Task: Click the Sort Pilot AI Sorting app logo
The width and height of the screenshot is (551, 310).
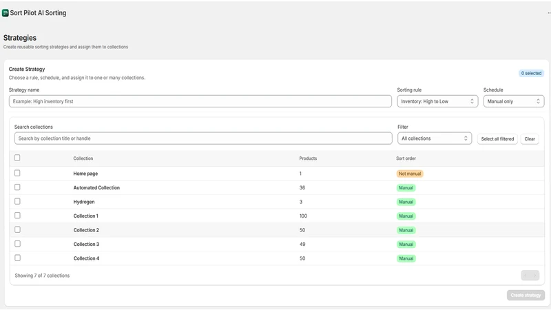Action: (x=6, y=13)
